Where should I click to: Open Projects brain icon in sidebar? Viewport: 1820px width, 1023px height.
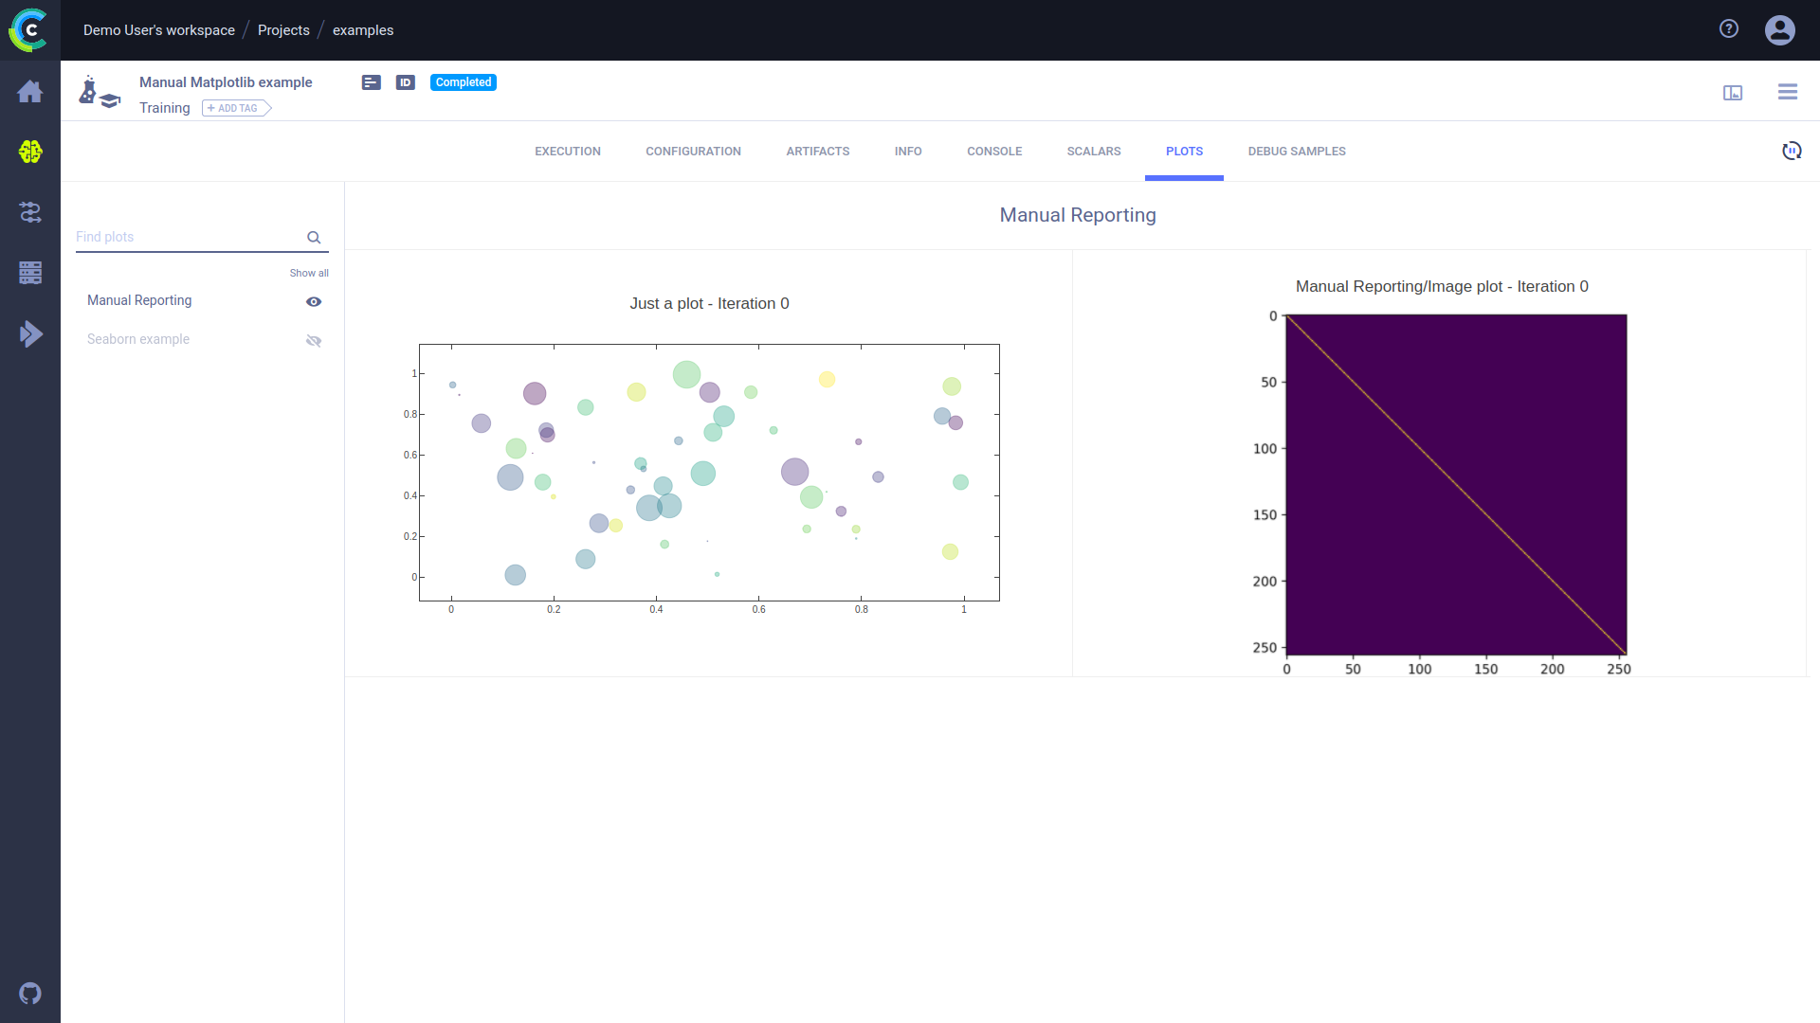[x=30, y=152]
